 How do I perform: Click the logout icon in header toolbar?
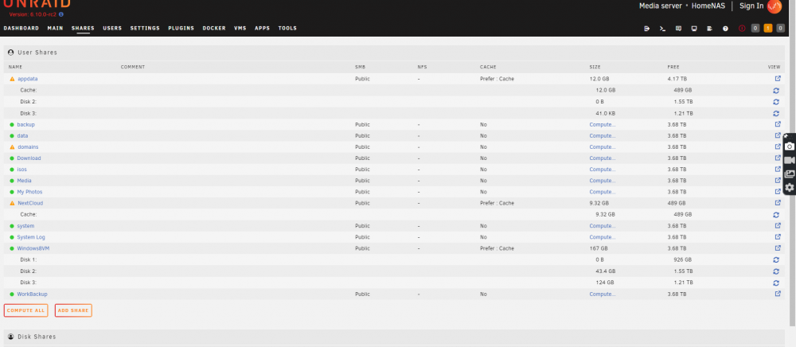click(646, 29)
